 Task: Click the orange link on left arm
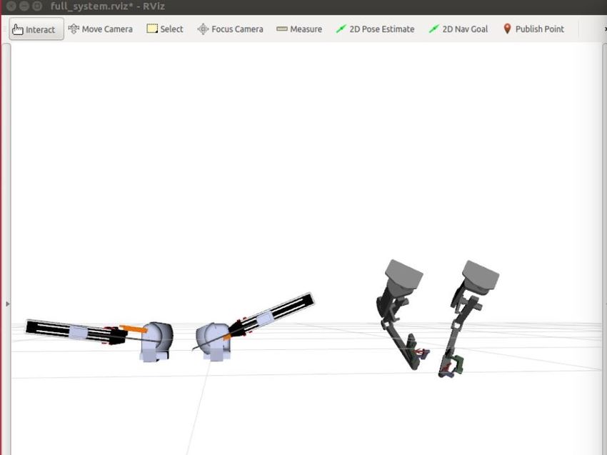[134, 329]
